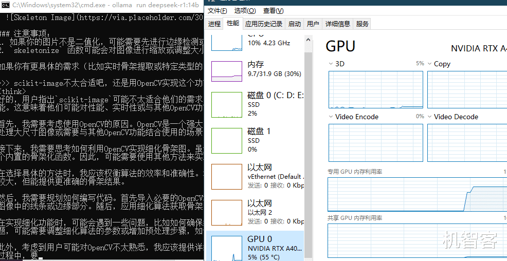Open the Copy engine graph dropdown

(x=430, y=64)
